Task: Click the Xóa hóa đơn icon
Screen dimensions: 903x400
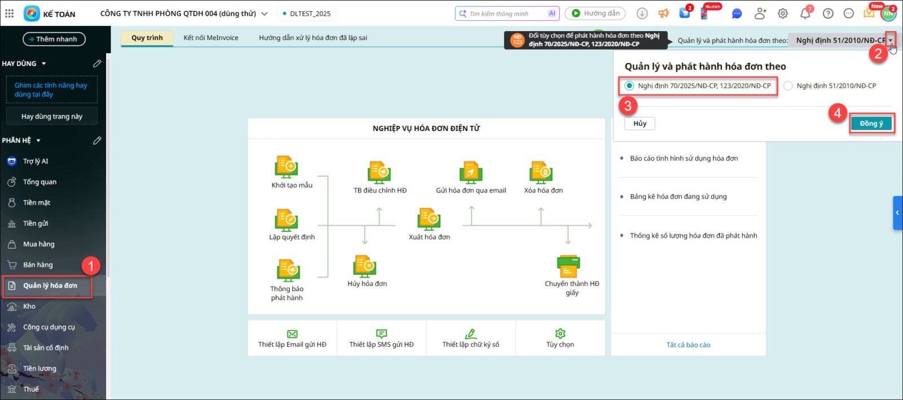Action: pyautogui.click(x=541, y=173)
